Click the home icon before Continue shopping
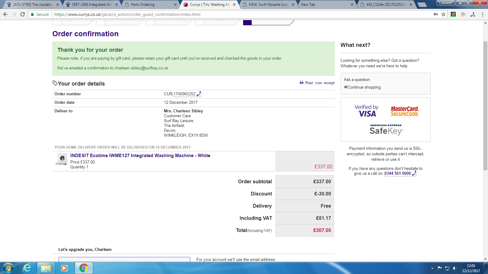 (x=346, y=87)
